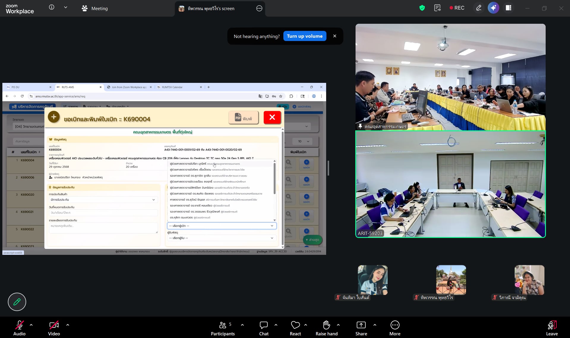Start the Video camera
The width and height of the screenshot is (570, 338).
click(54, 325)
